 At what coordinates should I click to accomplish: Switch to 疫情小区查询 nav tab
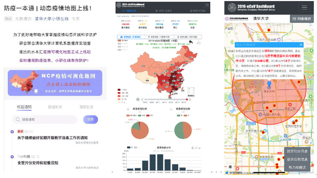pos(163,11)
